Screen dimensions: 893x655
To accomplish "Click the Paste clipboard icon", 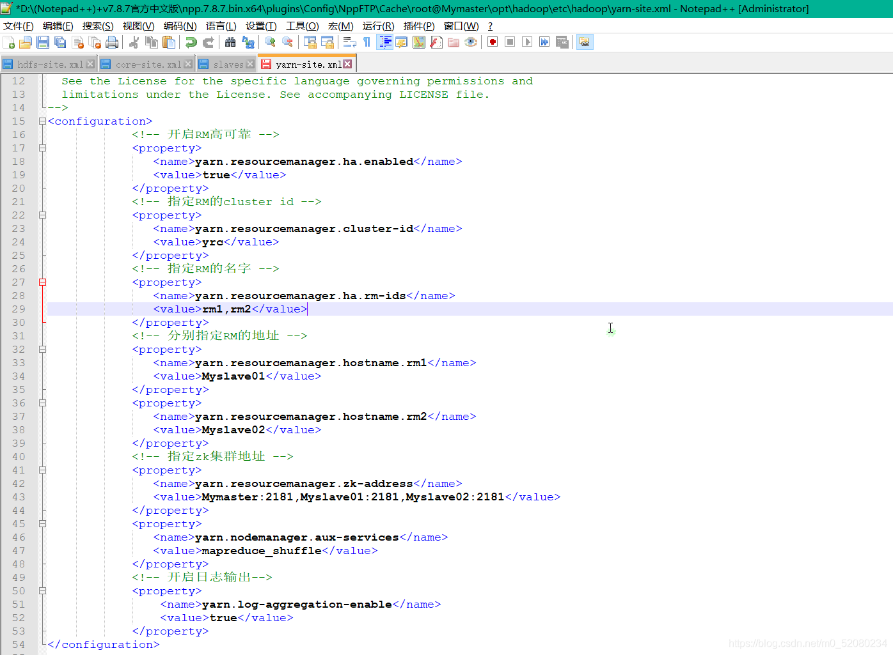I will (x=169, y=42).
